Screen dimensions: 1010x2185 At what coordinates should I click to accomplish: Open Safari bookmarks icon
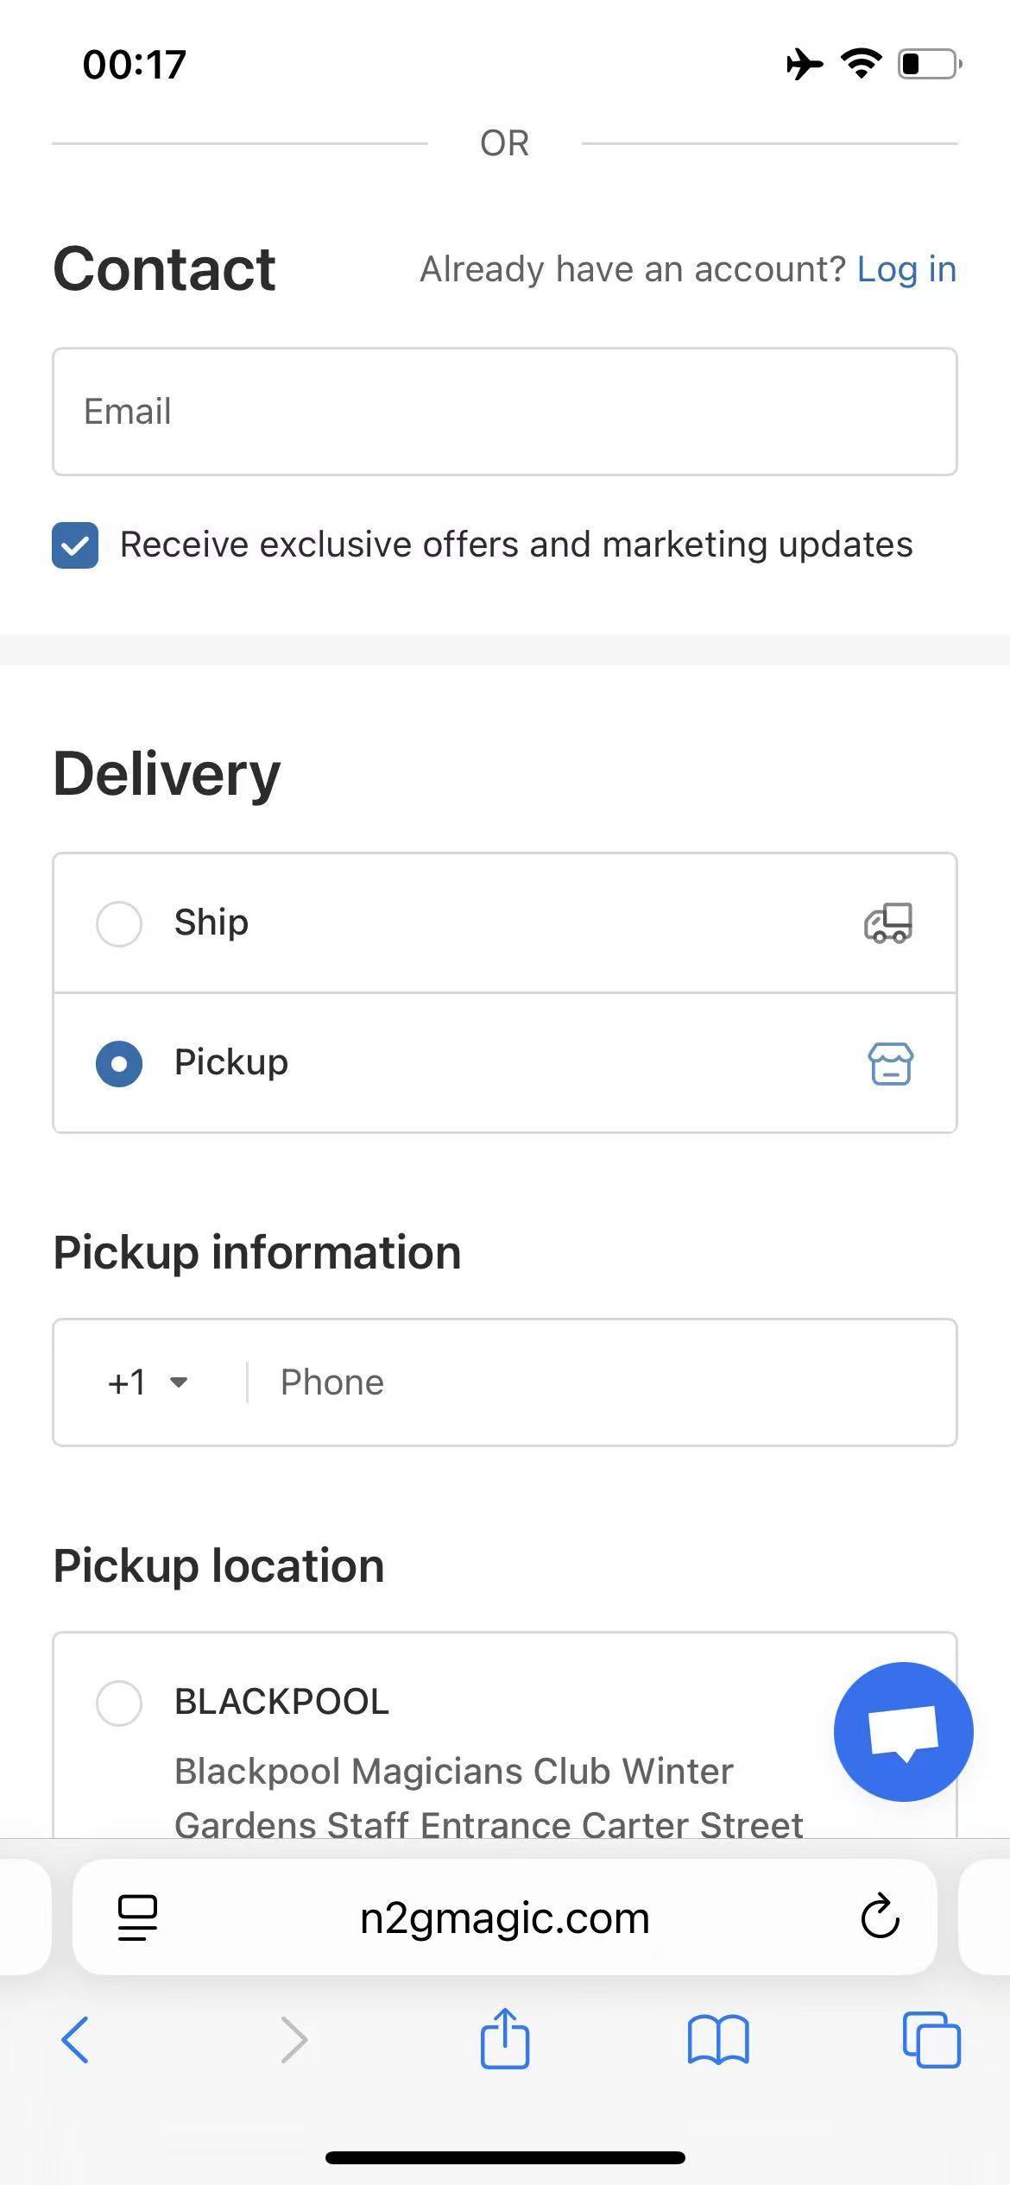coord(718,2040)
